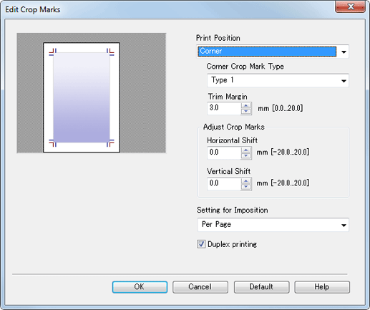Screen dimensions: 370x310
Task: Decrease Vertical Shift with down arrow
Action: [x=246, y=187]
